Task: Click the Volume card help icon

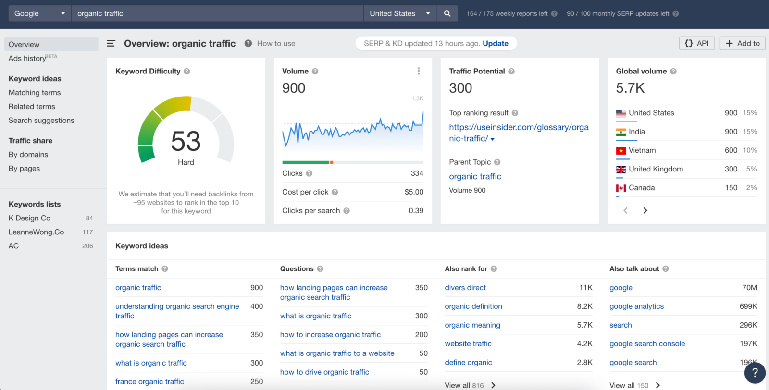Action: 315,71
